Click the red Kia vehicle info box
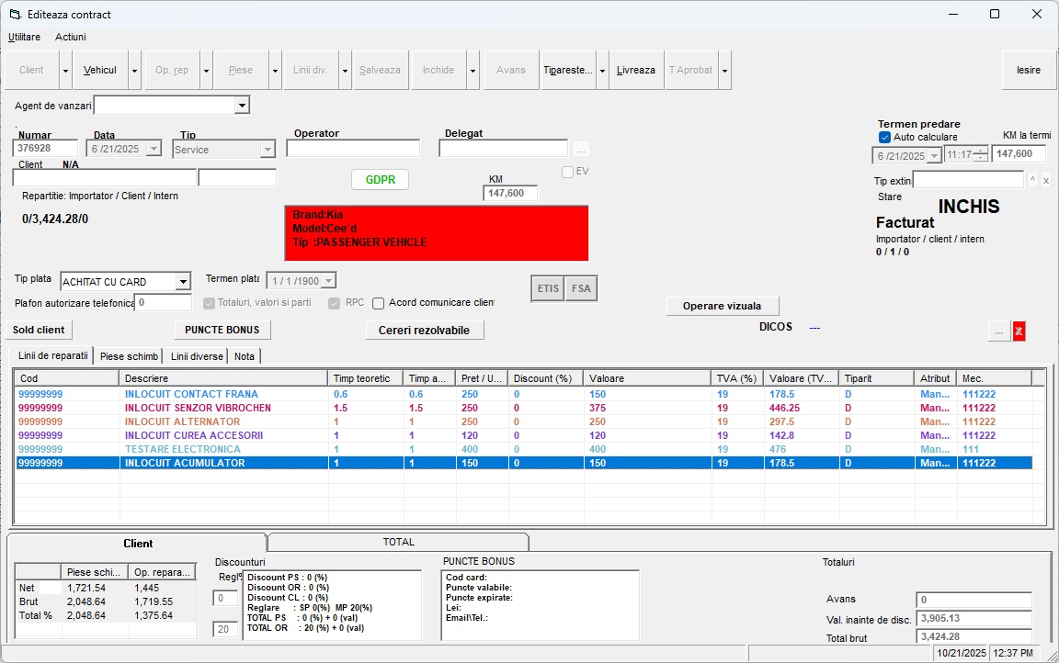Screen dimensions: 1059x663 (x=437, y=233)
